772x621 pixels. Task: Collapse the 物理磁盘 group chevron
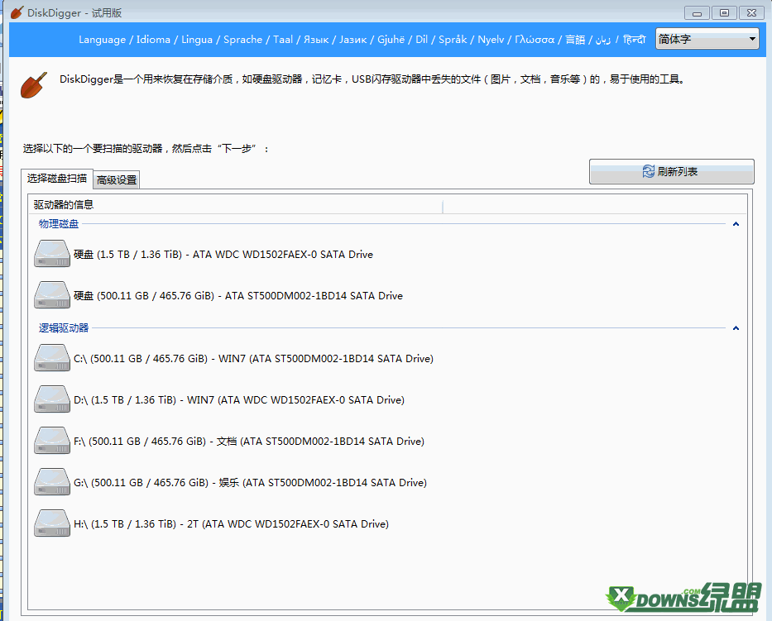[x=736, y=224]
